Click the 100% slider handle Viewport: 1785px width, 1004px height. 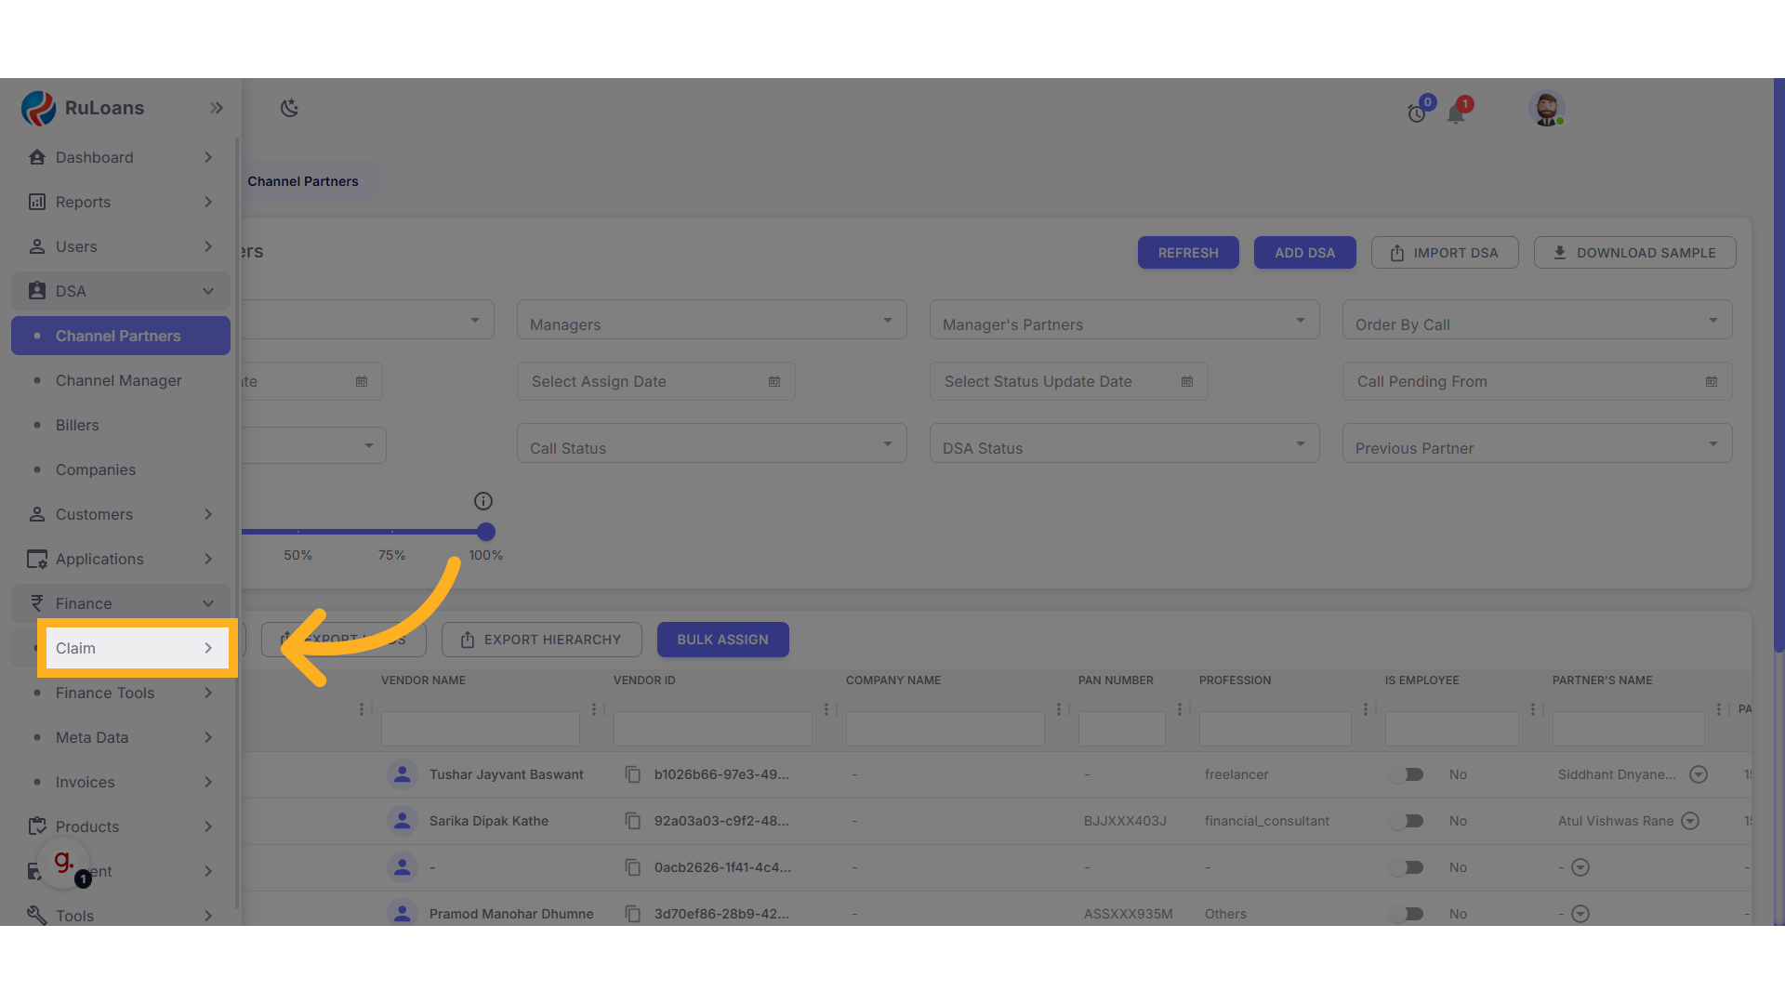486,532
